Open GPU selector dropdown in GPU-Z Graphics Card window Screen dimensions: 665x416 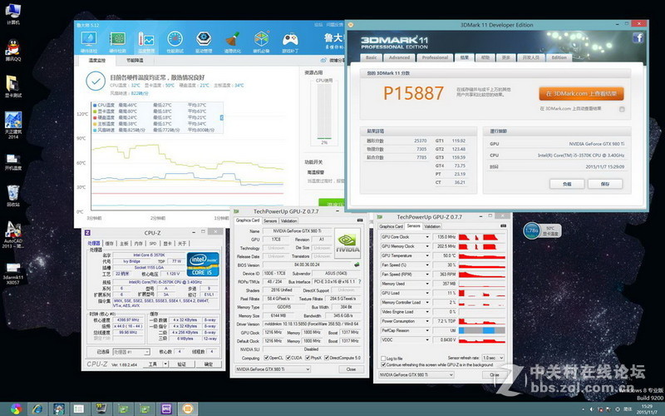coord(273,369)
